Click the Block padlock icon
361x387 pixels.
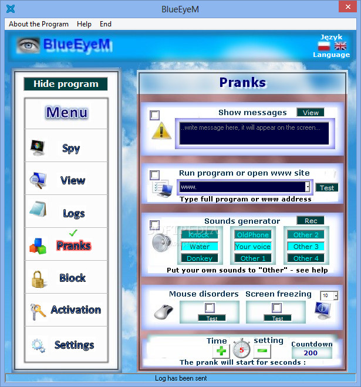click(38, 280)
